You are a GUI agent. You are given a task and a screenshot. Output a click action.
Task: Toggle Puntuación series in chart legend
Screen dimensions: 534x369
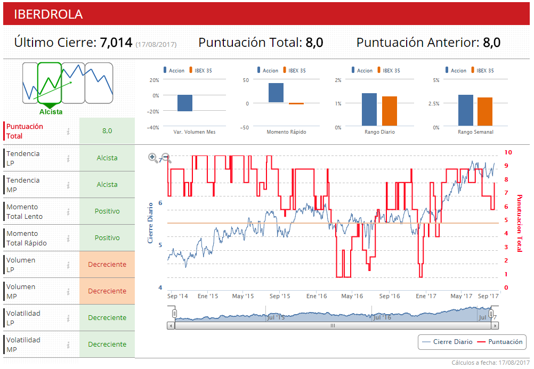(x=500, y=342)
